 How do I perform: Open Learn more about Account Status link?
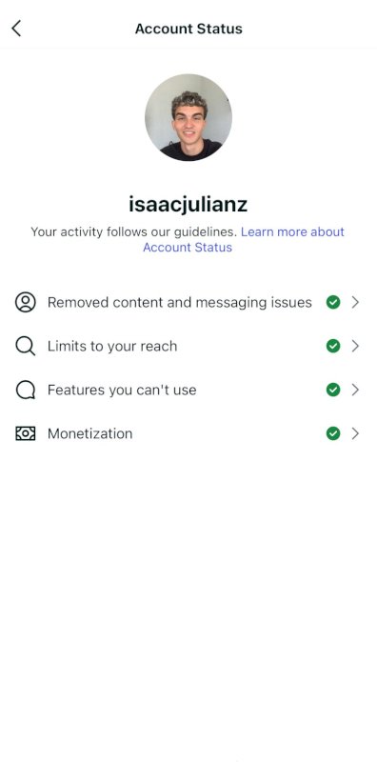click(x=243, y=240)
